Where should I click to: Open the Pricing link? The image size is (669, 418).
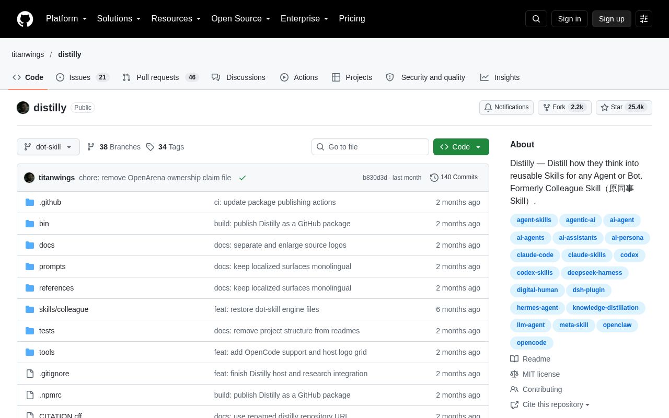(x=352, y=19)
